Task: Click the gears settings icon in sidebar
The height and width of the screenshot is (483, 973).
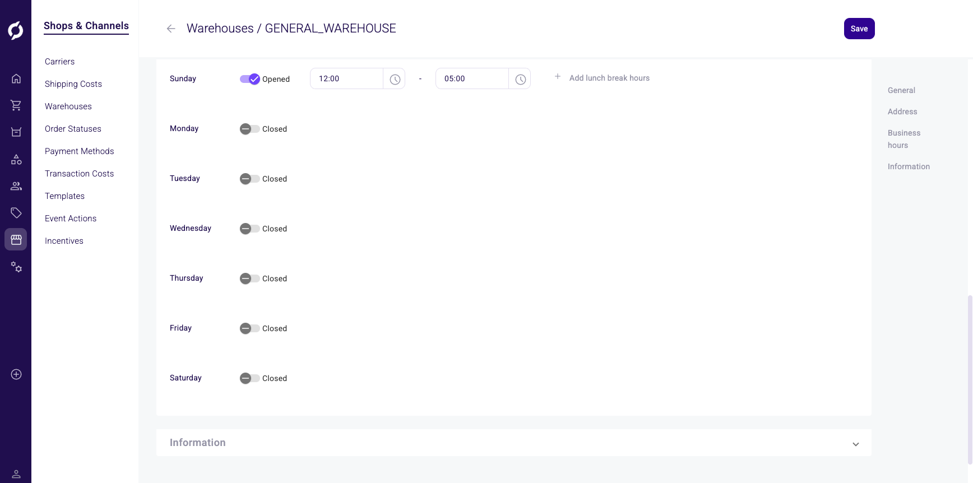Action: [16, 267]
